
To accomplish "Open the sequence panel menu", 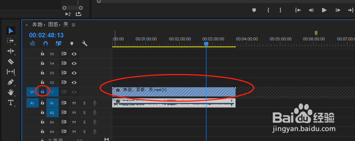I will coord(74,25).
